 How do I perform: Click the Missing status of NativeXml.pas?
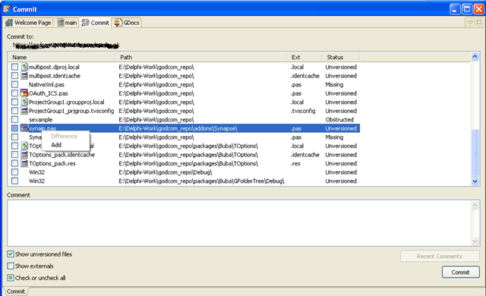(x=334, y=84)
